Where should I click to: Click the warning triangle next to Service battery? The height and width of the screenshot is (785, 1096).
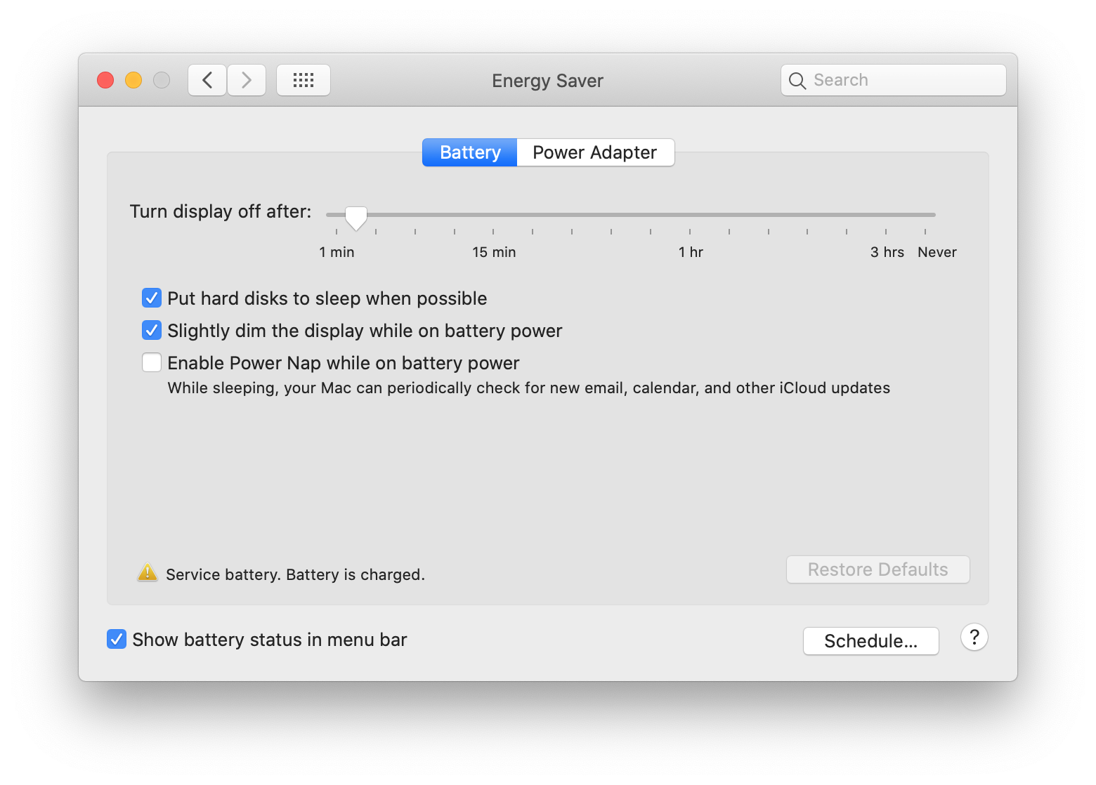(147, 573)
